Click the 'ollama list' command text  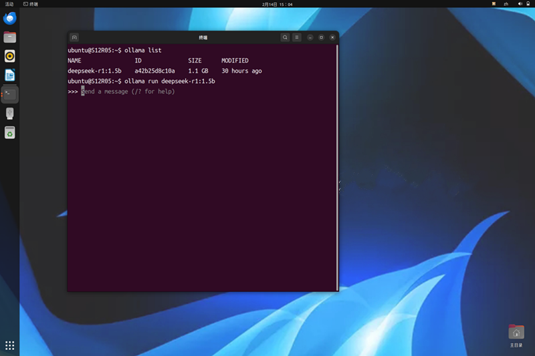point(142,50)
